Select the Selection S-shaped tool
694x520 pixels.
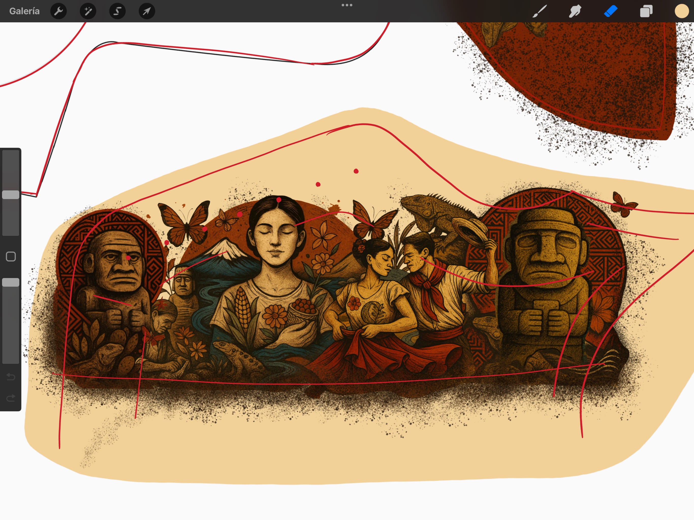click(117, 11)
